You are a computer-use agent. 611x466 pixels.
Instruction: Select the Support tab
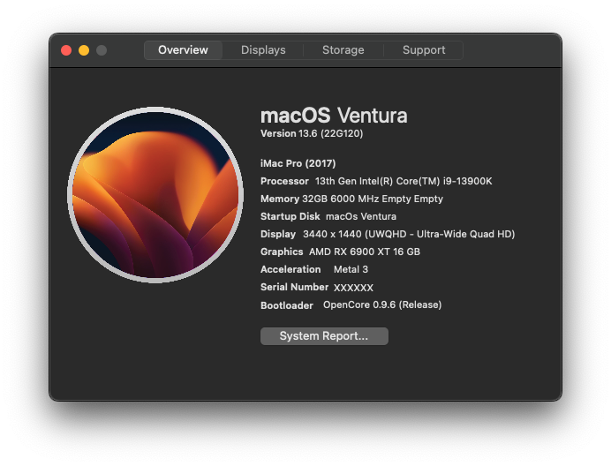[424, 50]
